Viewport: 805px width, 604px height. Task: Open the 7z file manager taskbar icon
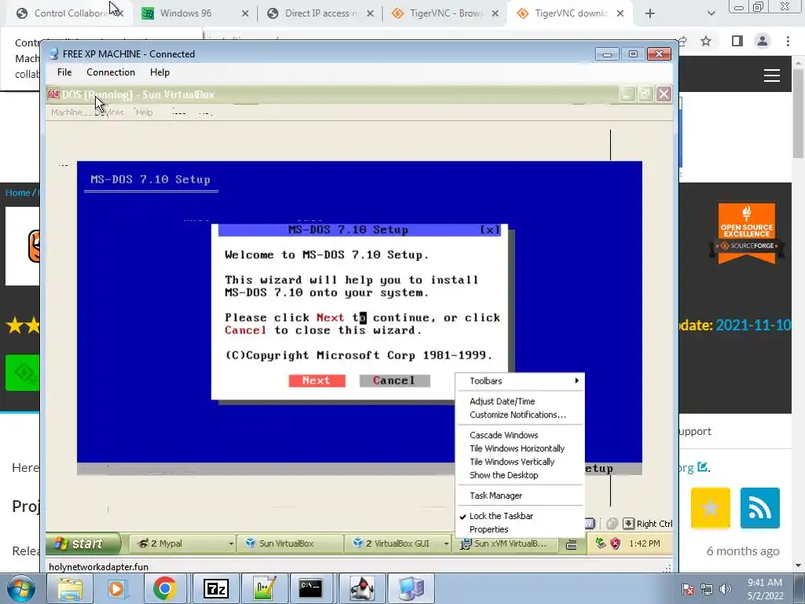coord(215,589)
